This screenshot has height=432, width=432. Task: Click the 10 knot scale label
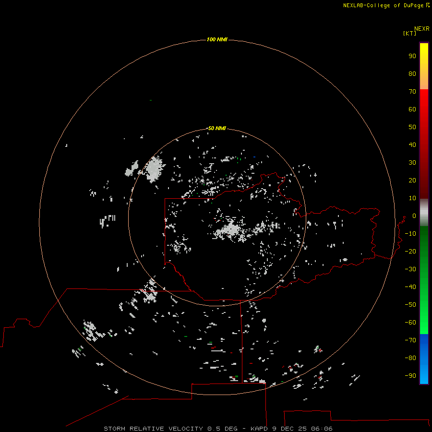[x=412, y=198]
